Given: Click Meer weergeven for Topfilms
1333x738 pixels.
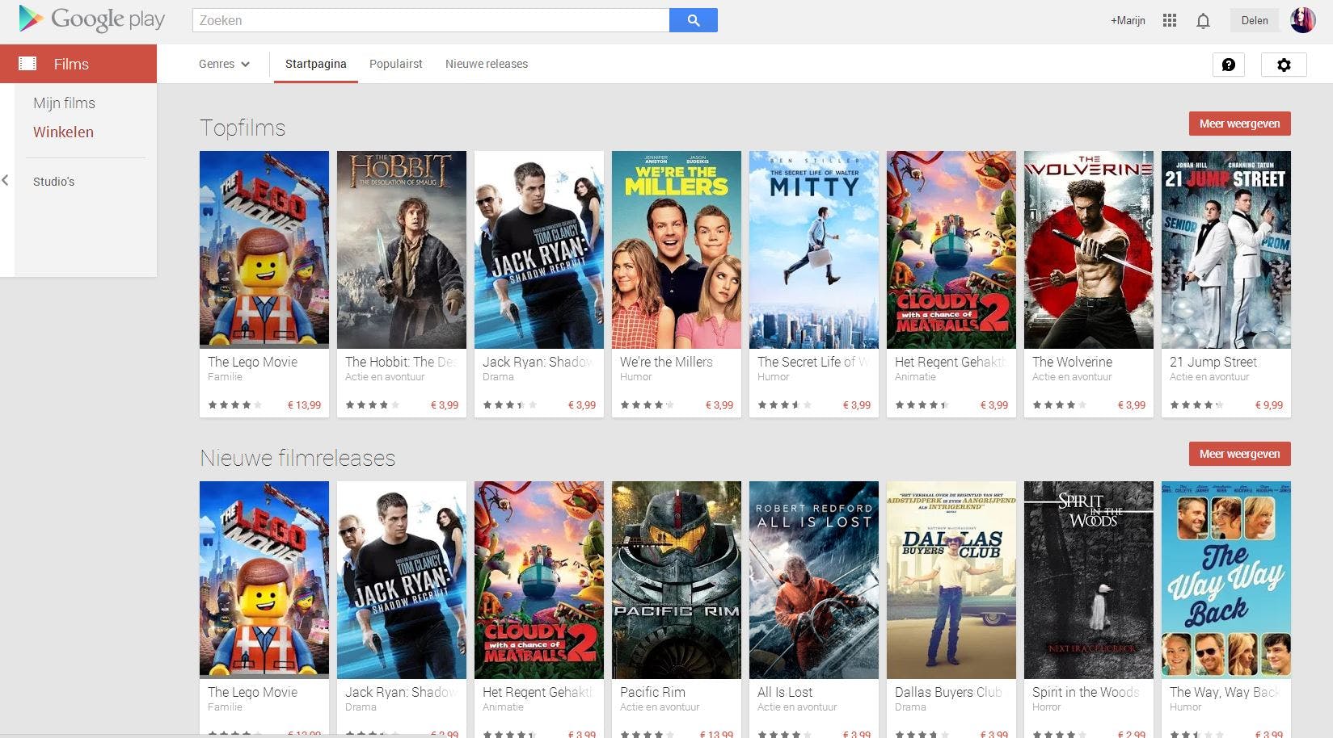Looking at the screenshot, I should (1239, 123).
